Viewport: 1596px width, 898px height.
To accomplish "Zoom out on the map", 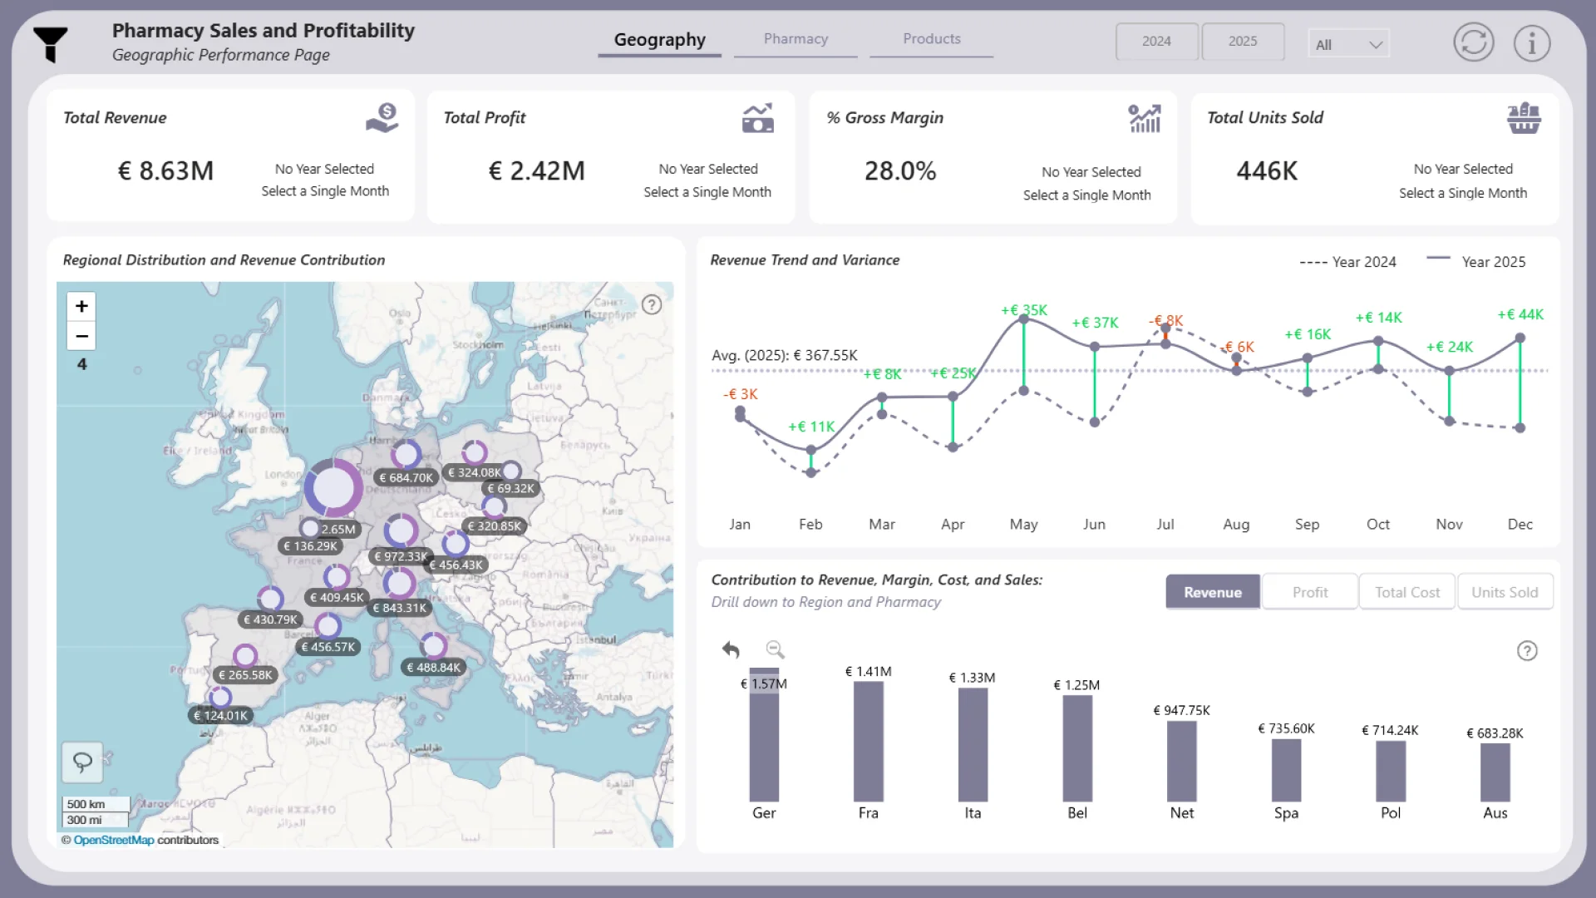I will click(81, 336).
